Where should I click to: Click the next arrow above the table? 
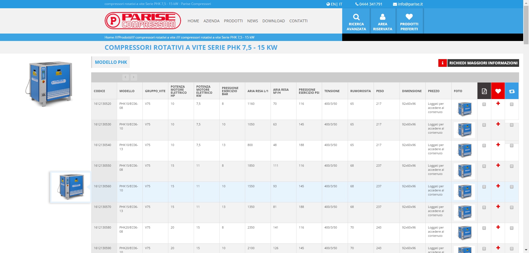pyautogui.click(x=134, y=77)
